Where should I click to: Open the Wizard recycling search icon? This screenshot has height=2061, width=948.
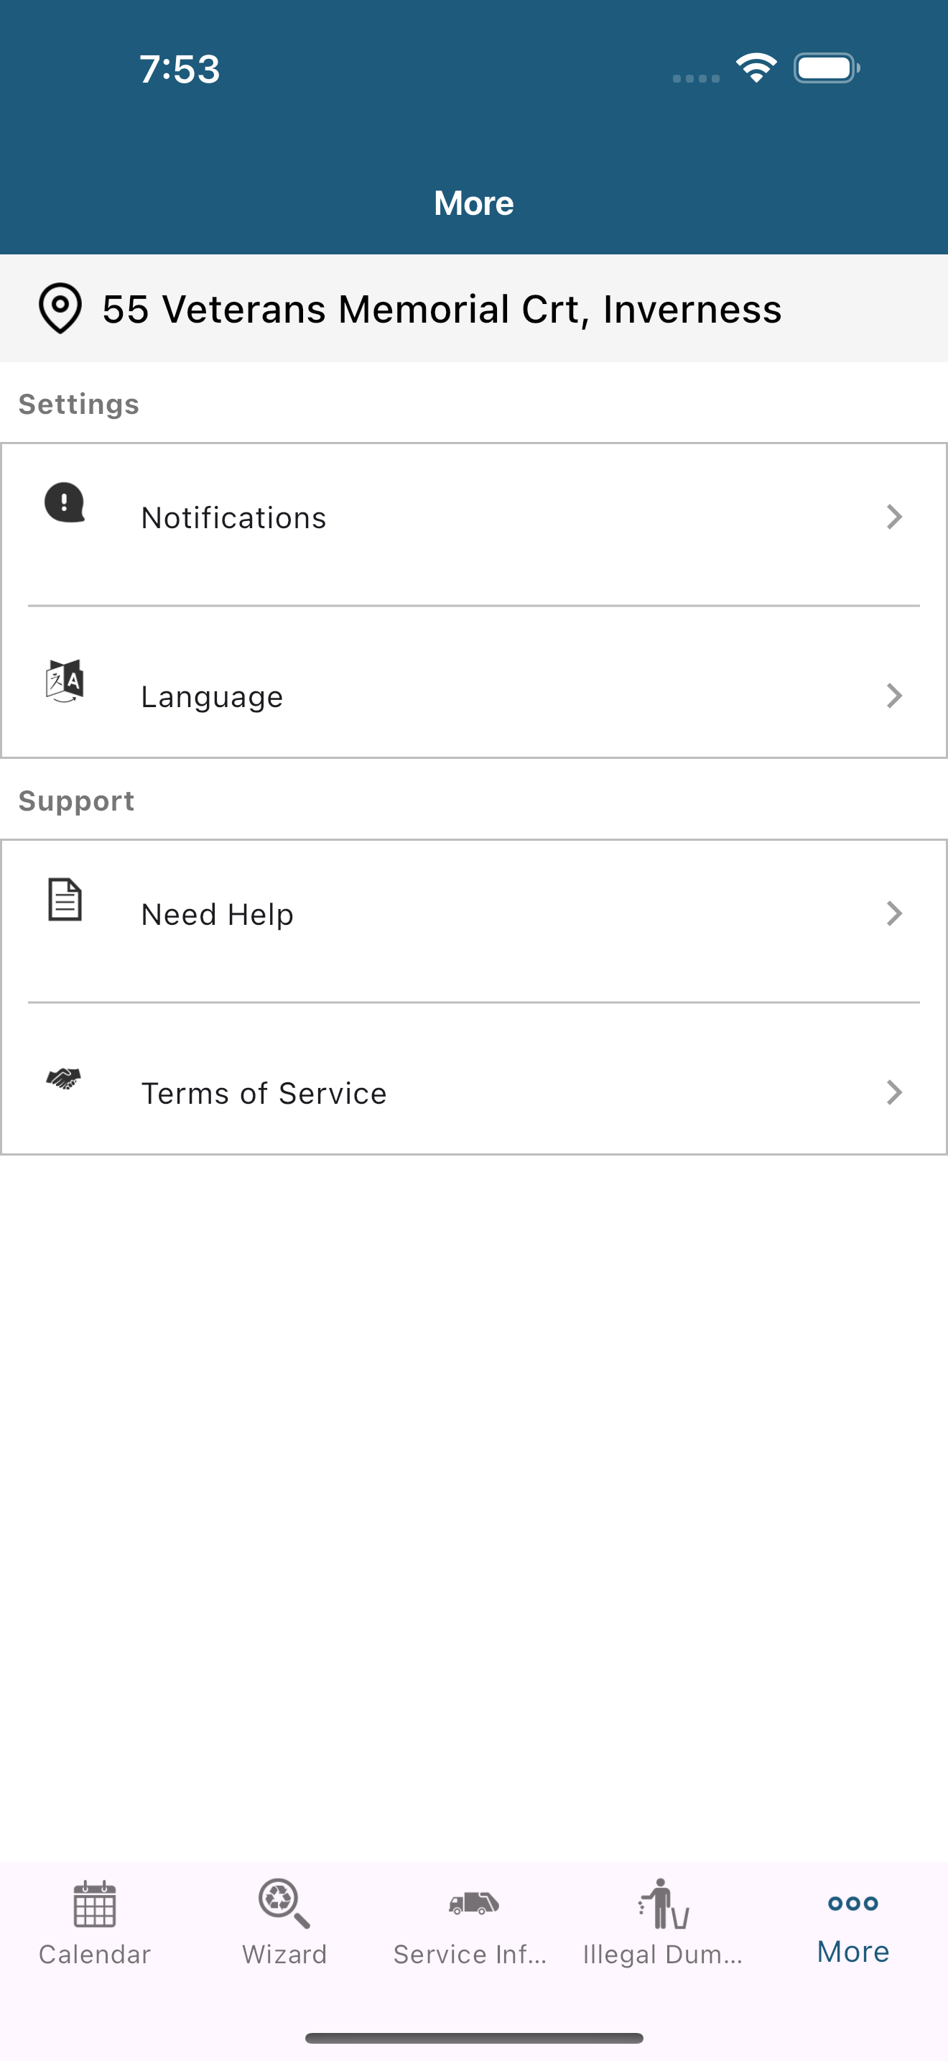284,1904
